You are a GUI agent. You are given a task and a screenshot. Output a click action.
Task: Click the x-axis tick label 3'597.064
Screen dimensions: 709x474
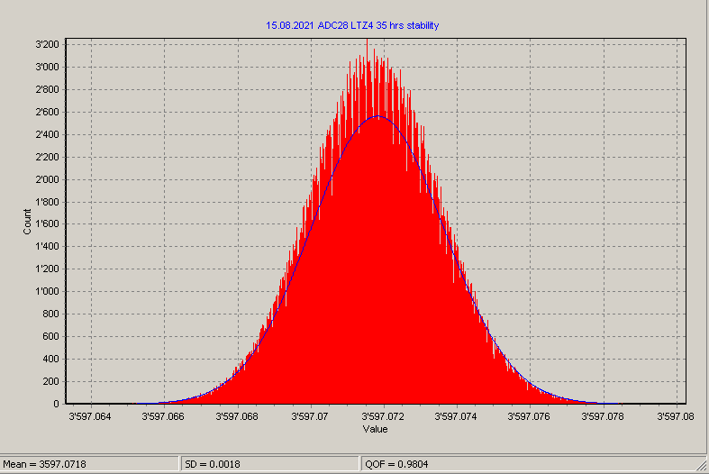[x=89, y=416]
